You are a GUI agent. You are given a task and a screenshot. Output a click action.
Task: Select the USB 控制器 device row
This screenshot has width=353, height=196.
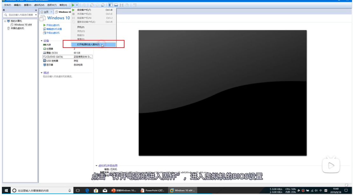click(x=67, y=61)
